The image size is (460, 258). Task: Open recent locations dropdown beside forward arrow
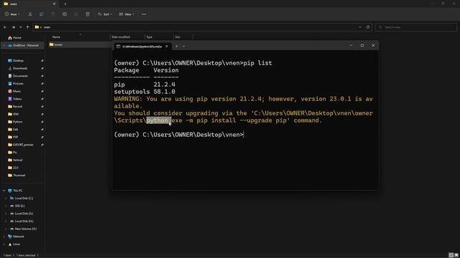[21, 27]
